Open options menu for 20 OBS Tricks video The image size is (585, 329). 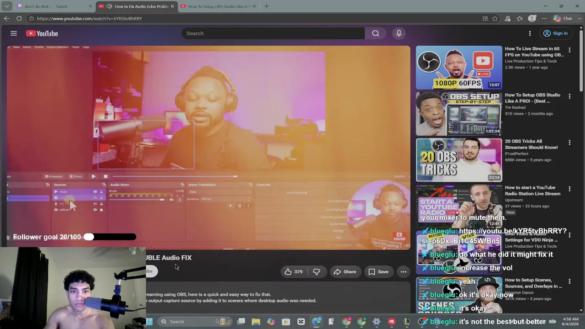[x=569, y=143]
